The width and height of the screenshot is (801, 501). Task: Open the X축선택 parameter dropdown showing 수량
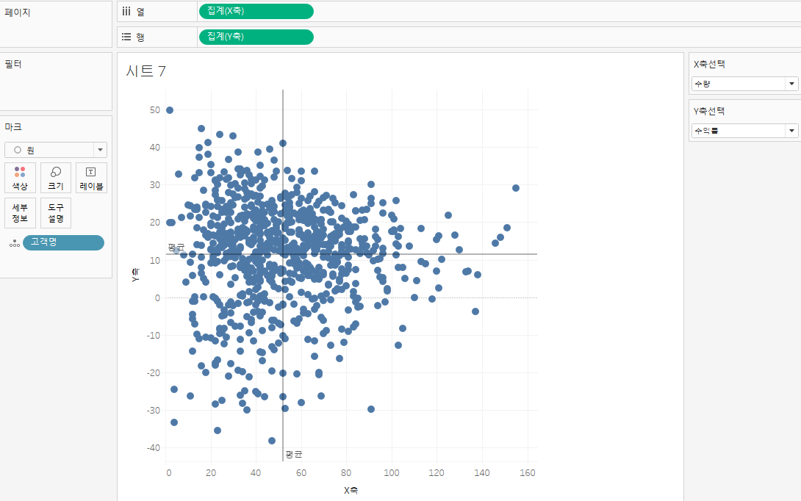tap(744, 84)
